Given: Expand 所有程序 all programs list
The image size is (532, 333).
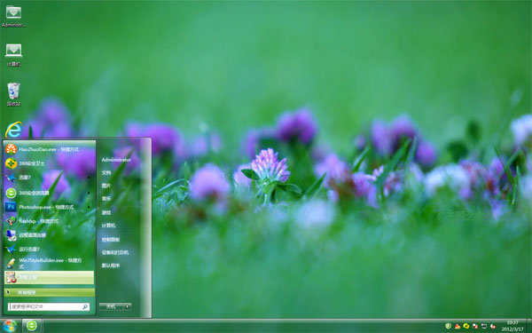Looking at the screenshot, I should click(50, 292).
